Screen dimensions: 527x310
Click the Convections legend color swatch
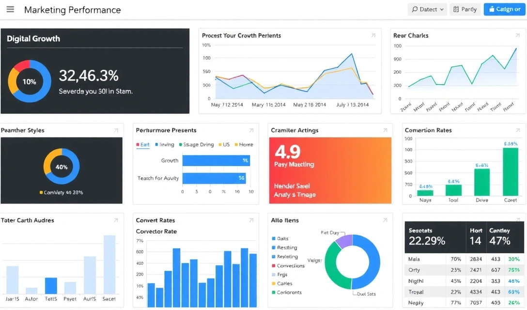point(274,266)
